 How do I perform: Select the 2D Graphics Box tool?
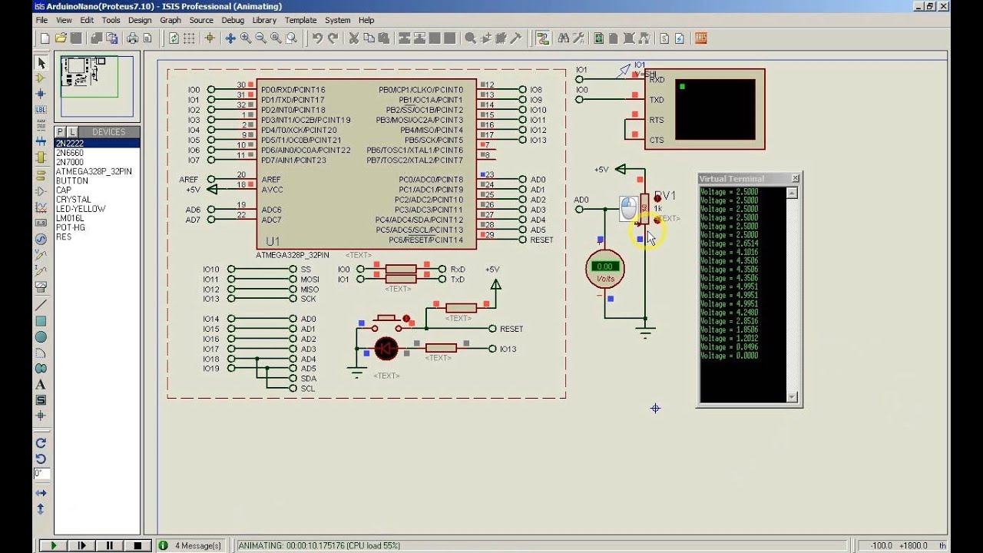41,321
